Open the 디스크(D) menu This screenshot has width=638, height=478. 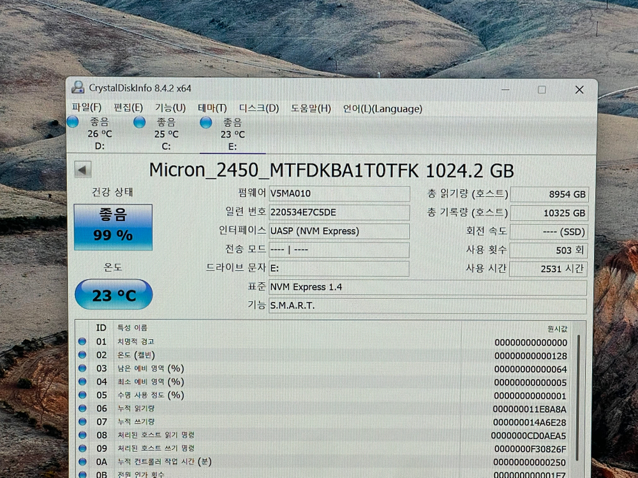259,108
